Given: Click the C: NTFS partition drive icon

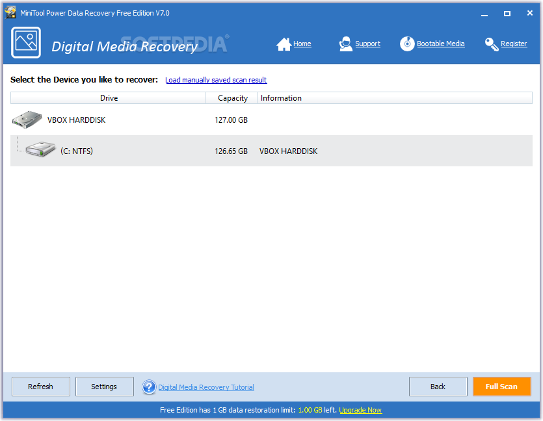Looking at the screenshot, I should (40, 149).
